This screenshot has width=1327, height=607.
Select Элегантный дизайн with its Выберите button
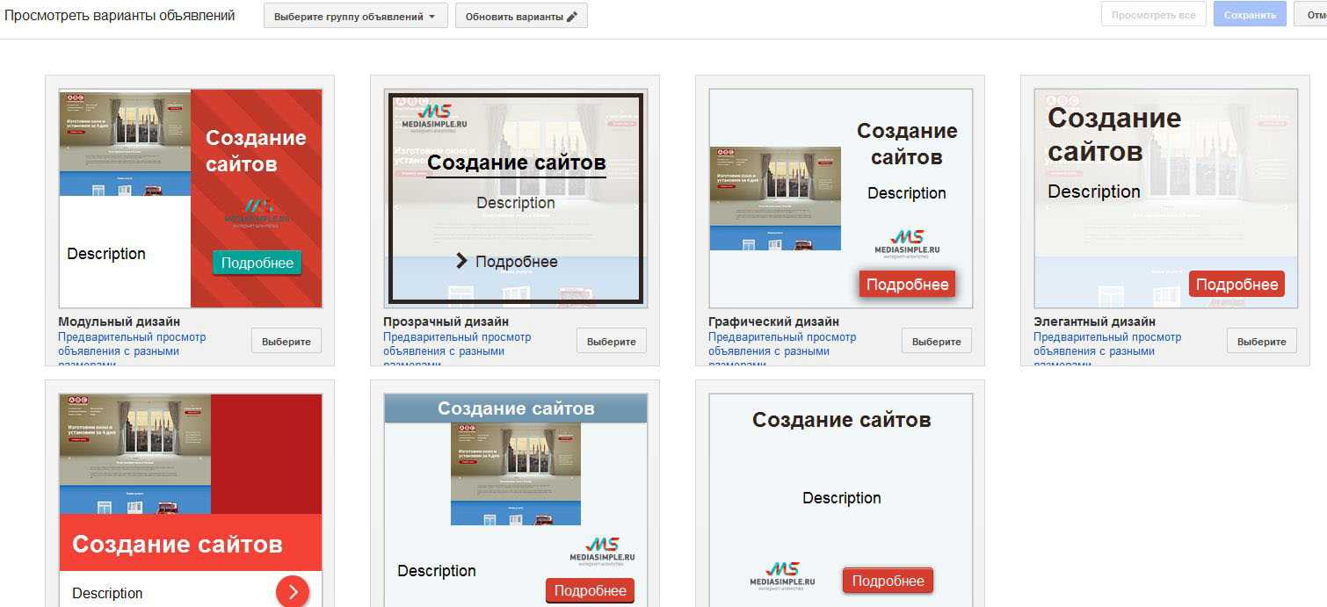(x=1262, y=341)
